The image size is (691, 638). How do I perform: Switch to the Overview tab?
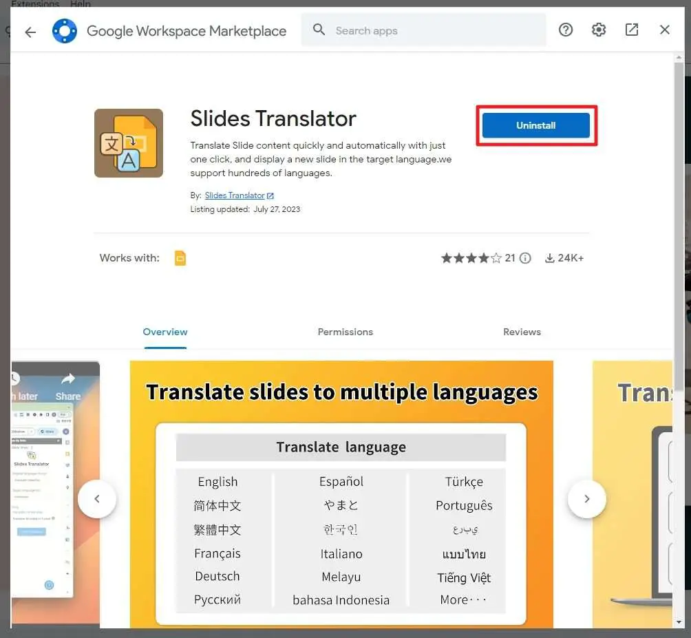pos(165,332)
